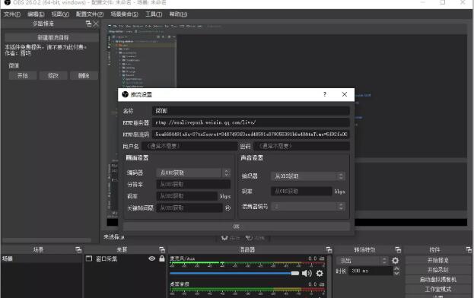The width and height of the screenshot is (474, 298).
Task: Close the 多路推流 dock panel
Action: [x=96, y=24]
